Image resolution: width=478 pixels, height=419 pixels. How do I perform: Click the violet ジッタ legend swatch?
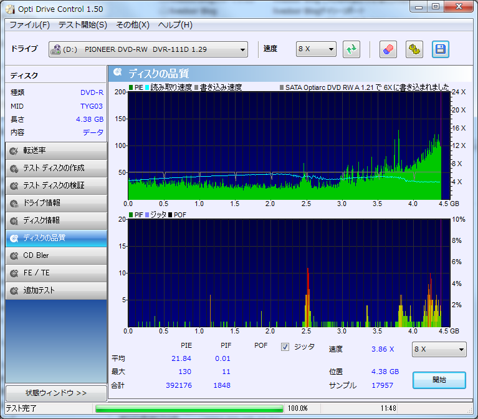147,215
